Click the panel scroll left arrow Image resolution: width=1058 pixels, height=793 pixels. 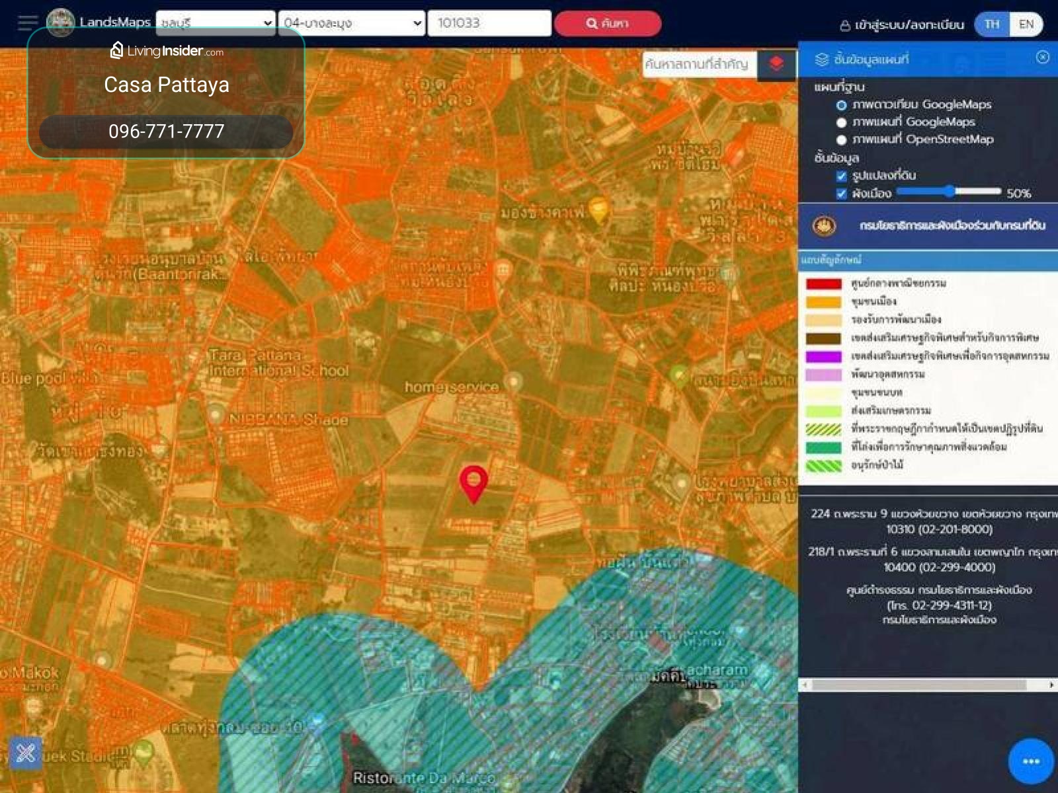click(805, 685)
